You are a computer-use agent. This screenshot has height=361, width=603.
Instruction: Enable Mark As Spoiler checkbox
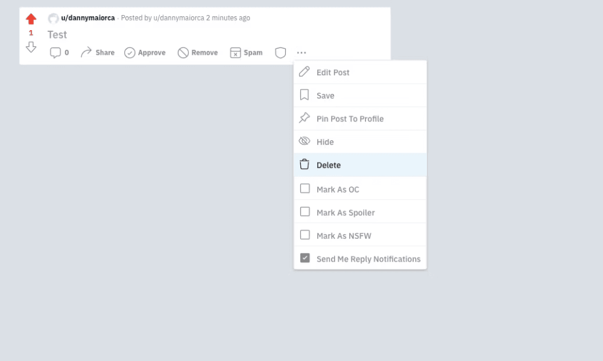[305, 212]
